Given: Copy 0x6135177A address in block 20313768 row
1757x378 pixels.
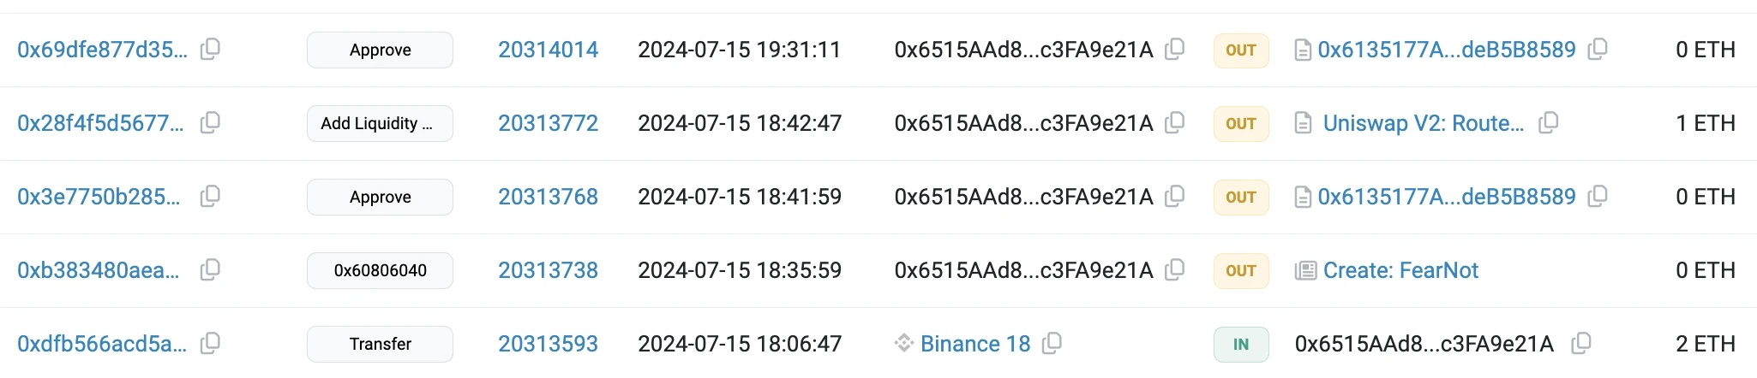Looking at the screenshot, I should [1598, 197].
